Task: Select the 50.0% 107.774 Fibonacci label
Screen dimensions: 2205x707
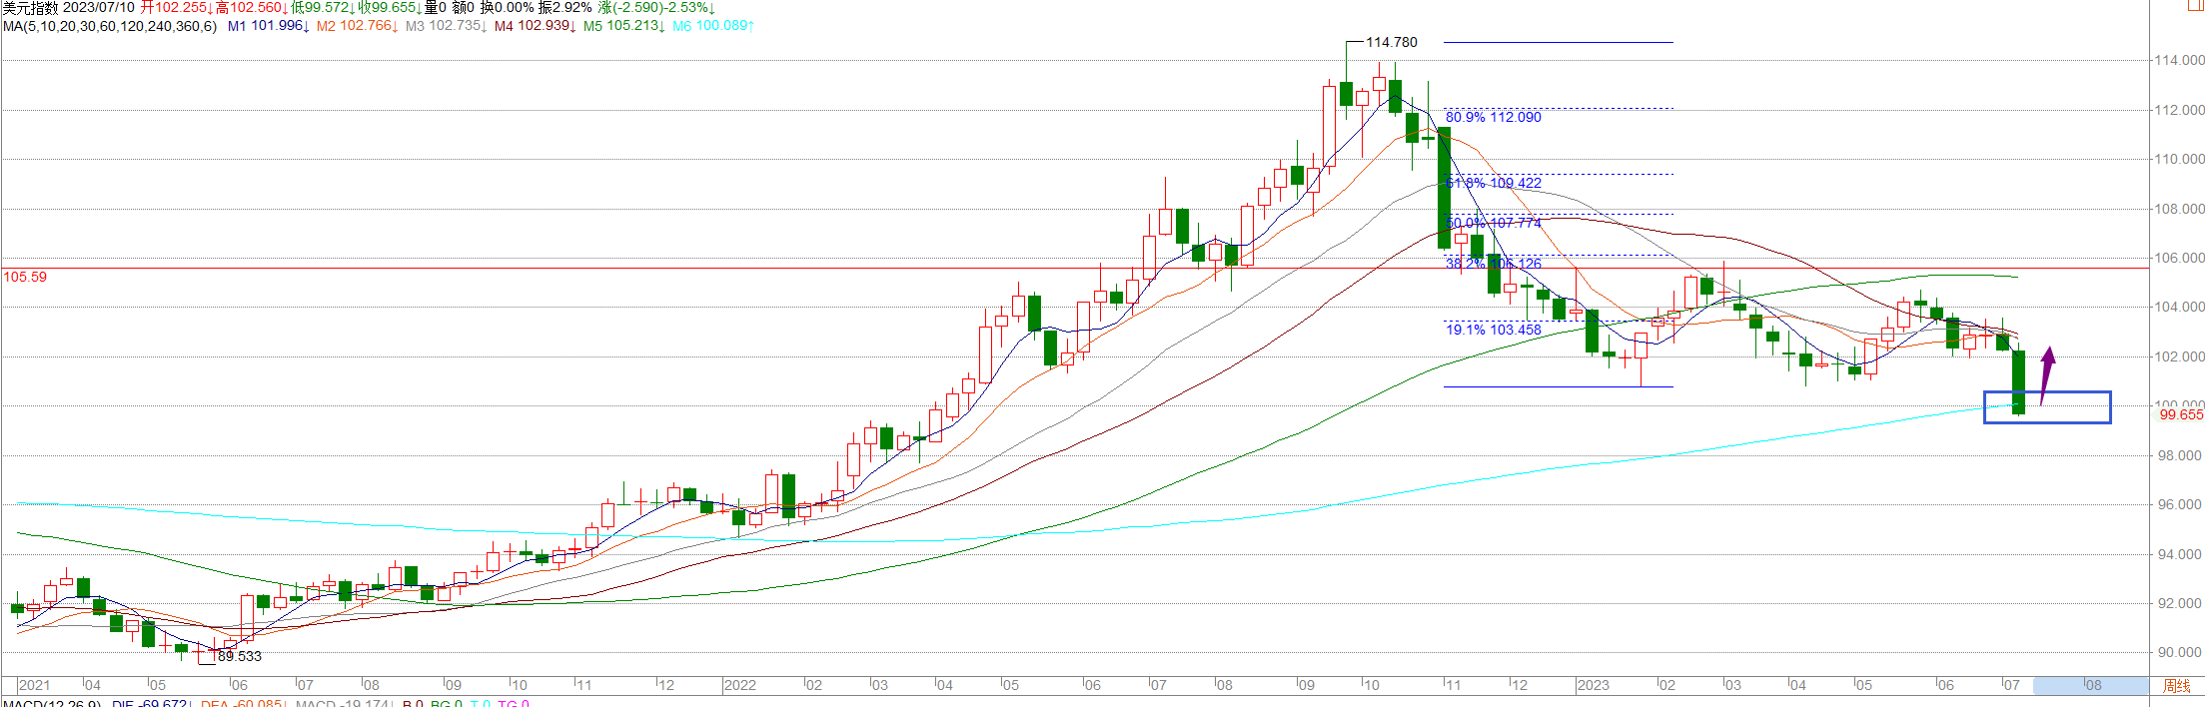Action: pos(1494,224)
